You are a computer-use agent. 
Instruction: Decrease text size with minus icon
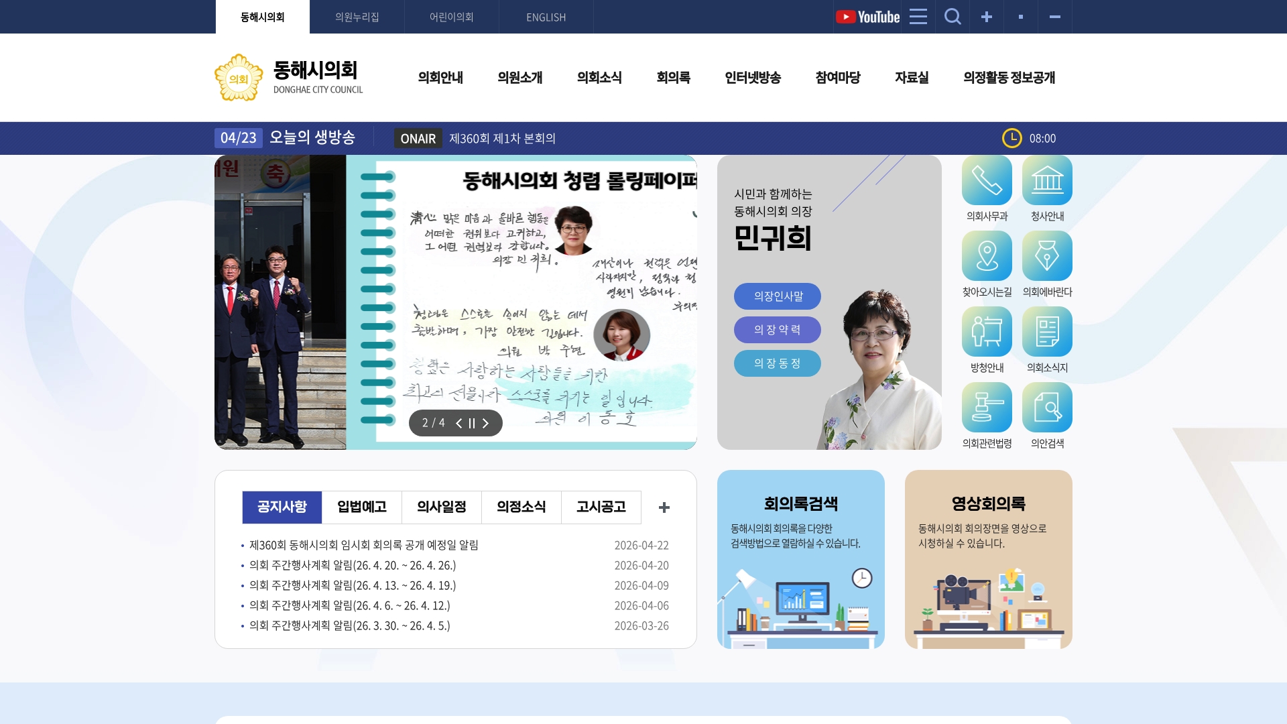1055,17
